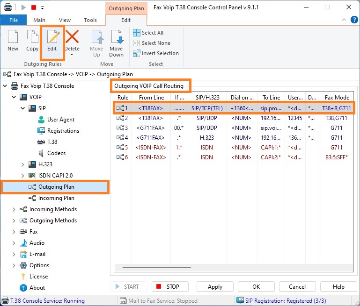
Task: Click the horizontal scrollbar of the rules list
Action: [x=156, y=267]
